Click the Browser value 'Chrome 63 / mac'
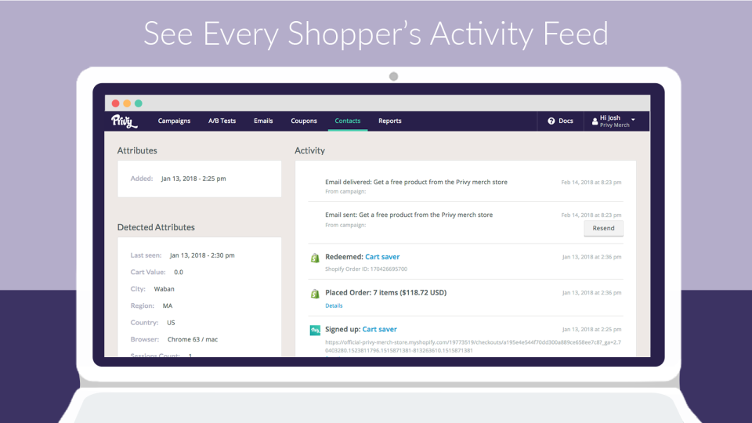Viewport: 752px width, 423px height. tap(193, 339)
